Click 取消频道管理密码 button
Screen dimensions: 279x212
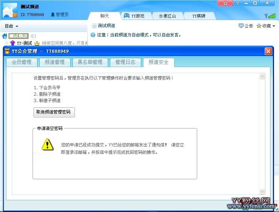point(54,112)
